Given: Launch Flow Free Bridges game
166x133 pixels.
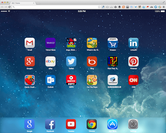Looking at the screenshot, I should point(113,61).
